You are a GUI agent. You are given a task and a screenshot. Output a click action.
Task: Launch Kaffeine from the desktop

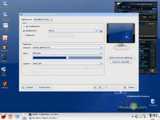pos(5,85)
